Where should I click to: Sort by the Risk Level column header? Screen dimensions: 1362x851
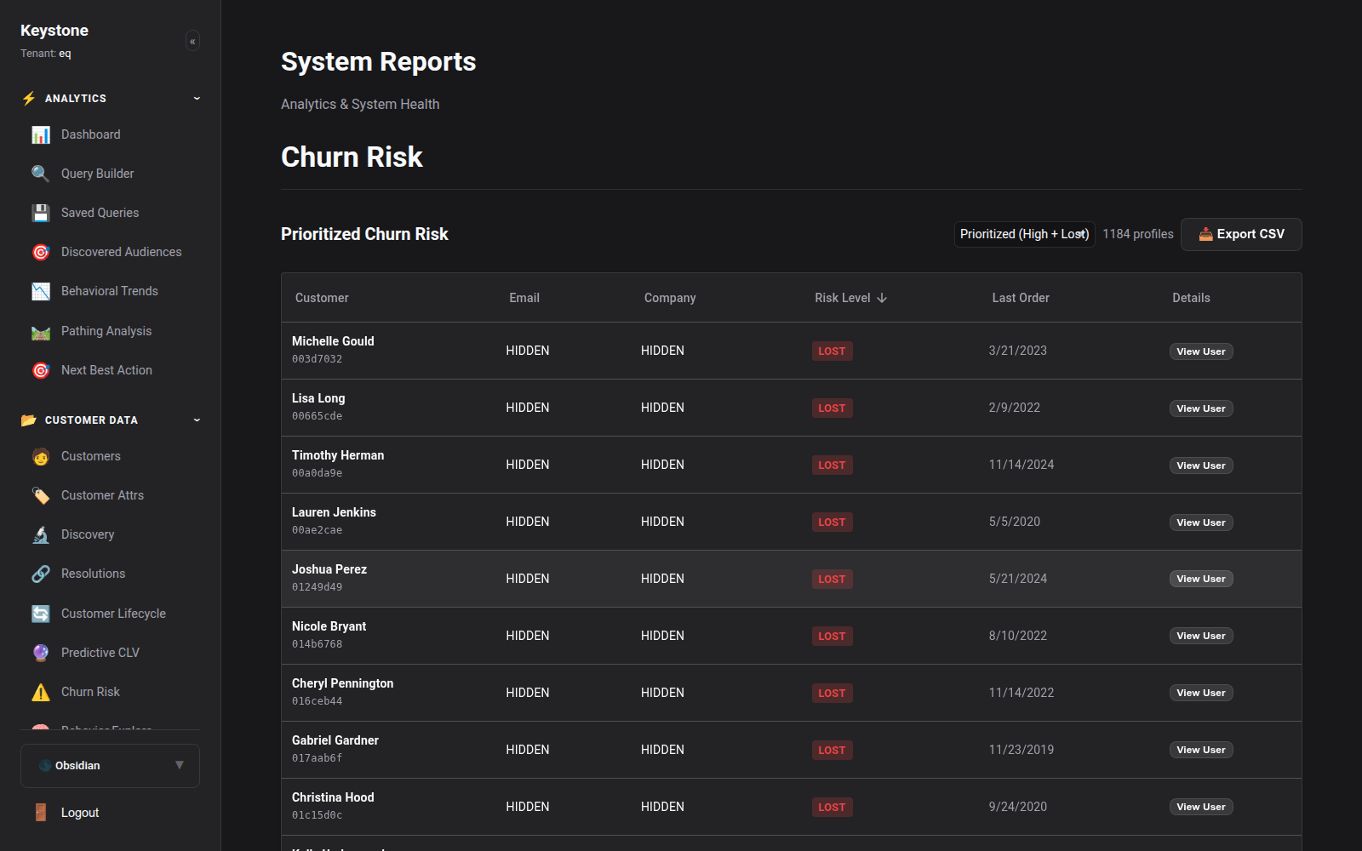850,298
